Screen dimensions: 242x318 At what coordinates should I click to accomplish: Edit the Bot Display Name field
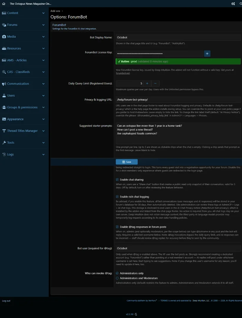point(178,37)
